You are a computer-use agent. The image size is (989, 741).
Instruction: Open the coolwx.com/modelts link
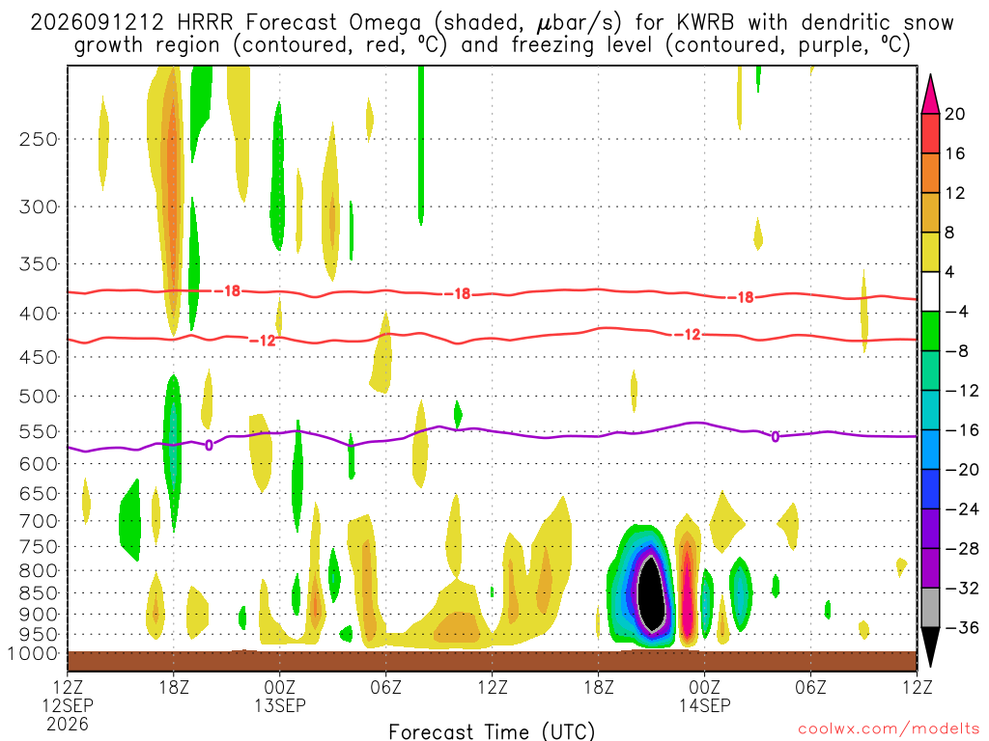click(889, 728)
